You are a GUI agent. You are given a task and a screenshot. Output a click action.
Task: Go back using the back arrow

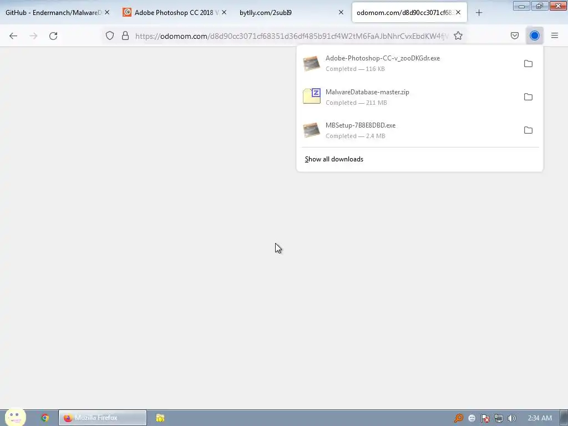click(x=13, y=36)
